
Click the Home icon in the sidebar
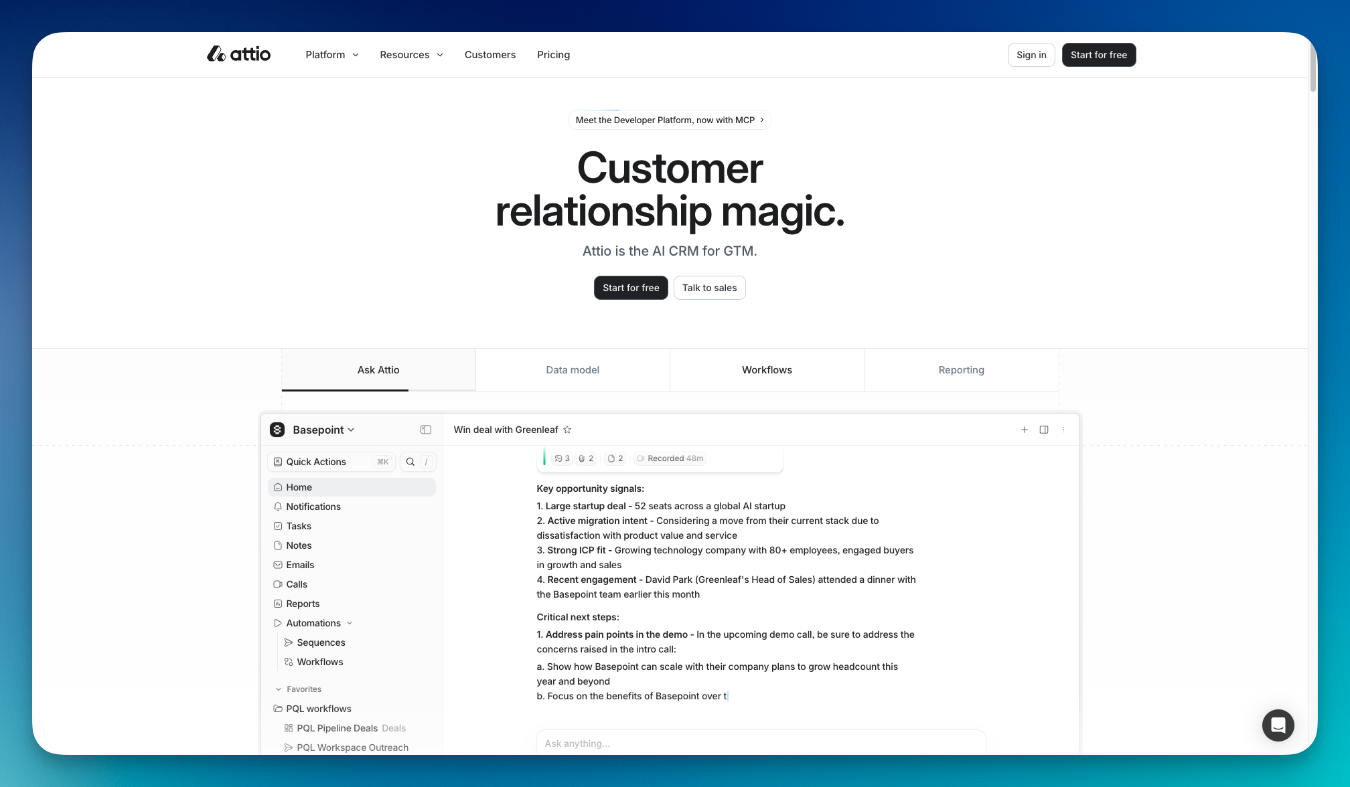(278, 487)
